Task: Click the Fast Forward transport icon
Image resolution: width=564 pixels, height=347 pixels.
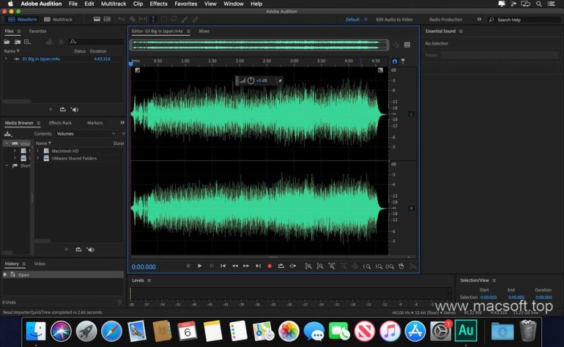Action: click(246, 266)
